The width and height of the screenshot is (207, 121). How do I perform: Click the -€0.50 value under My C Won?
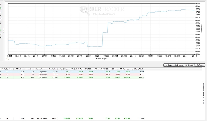(68, 75)
